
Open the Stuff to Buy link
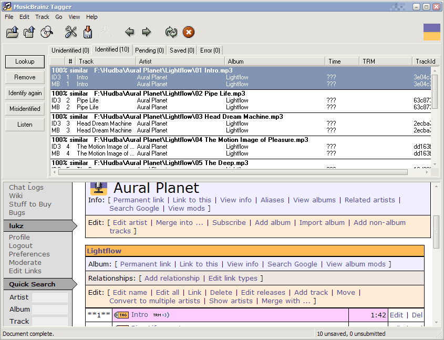point(30,204)
